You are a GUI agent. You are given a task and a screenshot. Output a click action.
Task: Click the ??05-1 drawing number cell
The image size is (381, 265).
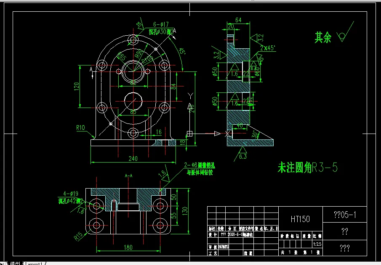tap(345, 215)
